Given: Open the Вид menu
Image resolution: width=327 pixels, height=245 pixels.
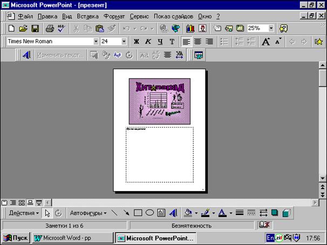Looking at the screenshot, I should point(67,16).
